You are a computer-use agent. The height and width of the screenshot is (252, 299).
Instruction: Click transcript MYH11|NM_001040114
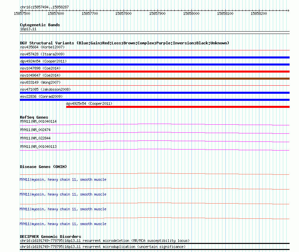pos(38,122)
